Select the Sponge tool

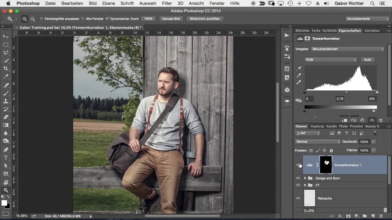(x=6, y=141)
